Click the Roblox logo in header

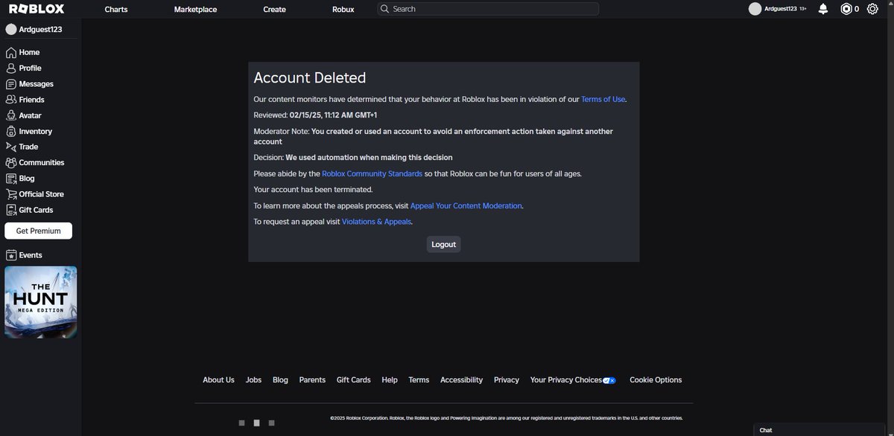tap(37, 9)
